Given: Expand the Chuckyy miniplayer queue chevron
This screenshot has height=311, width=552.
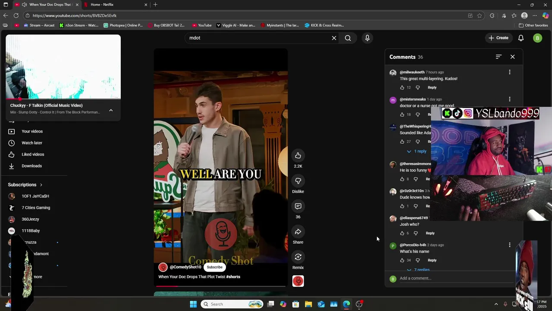Looking at the screenshot, I should coord(111,110).
